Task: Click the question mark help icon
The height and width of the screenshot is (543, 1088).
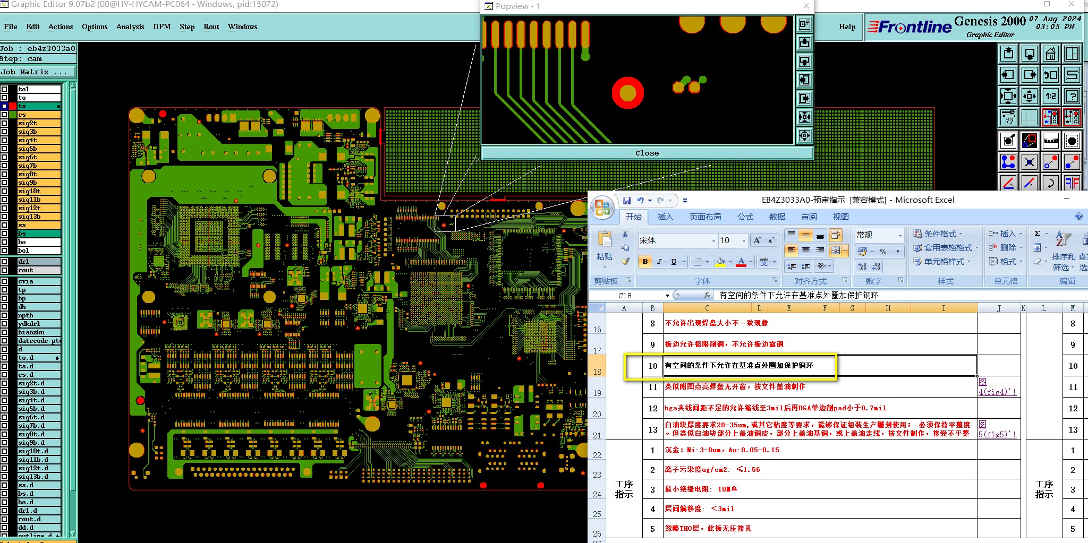Action: click(x=1072, y=96)
